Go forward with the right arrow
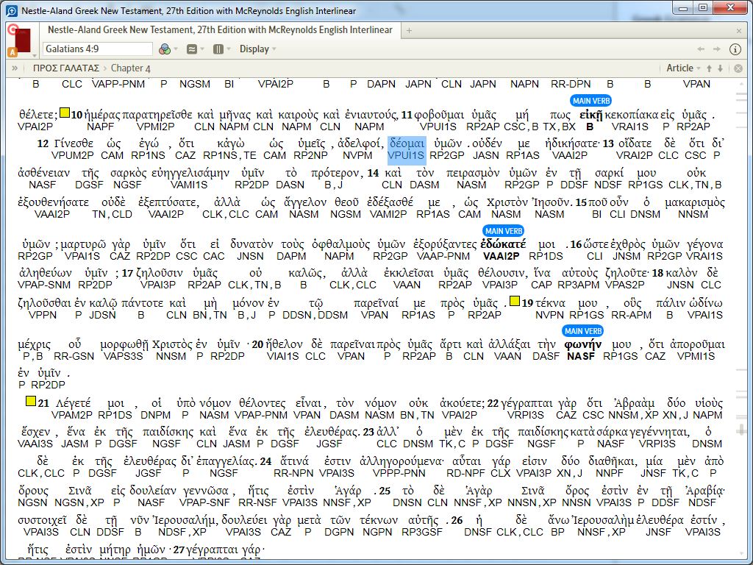753x565 pixels. pos(716,49)
